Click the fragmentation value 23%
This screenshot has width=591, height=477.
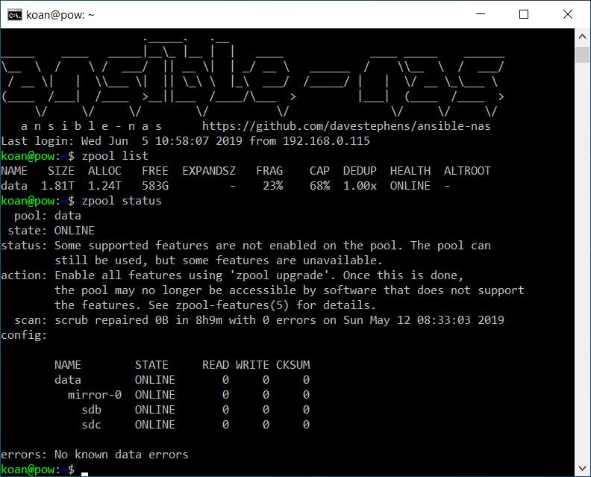point(273,186)
